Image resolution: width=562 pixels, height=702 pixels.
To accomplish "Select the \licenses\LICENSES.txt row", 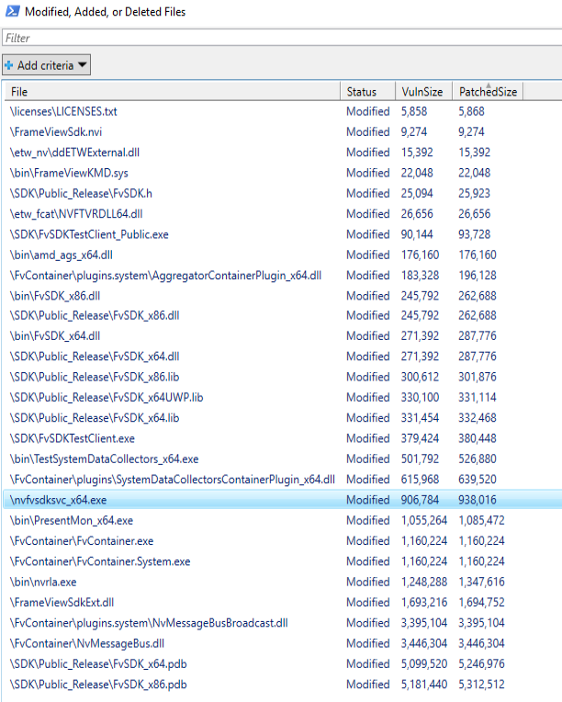I will pyautogui.click(x=283, y=111).
